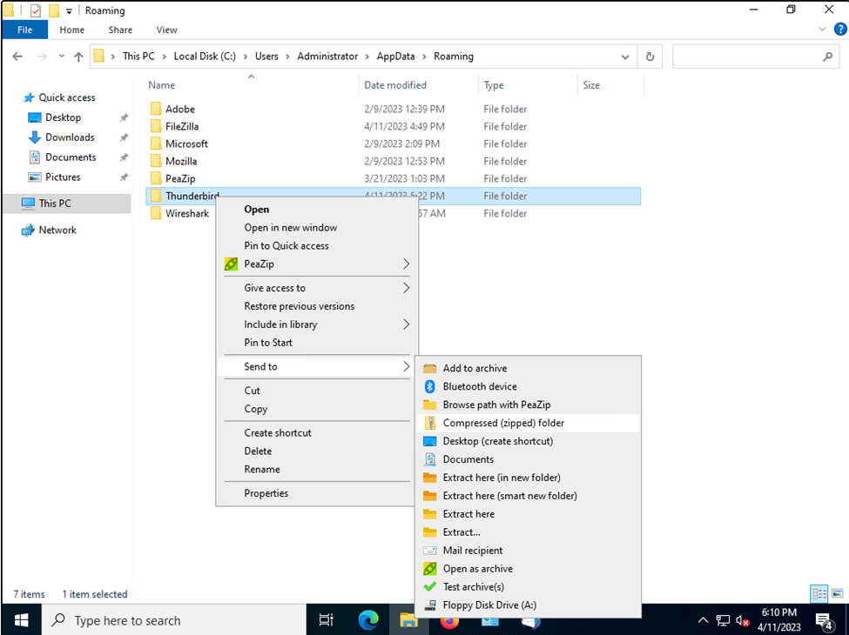Click the Open as archive PeaZip icon
Image resolution: width=849 pixels, height=635 pixels.
(430, 569)
